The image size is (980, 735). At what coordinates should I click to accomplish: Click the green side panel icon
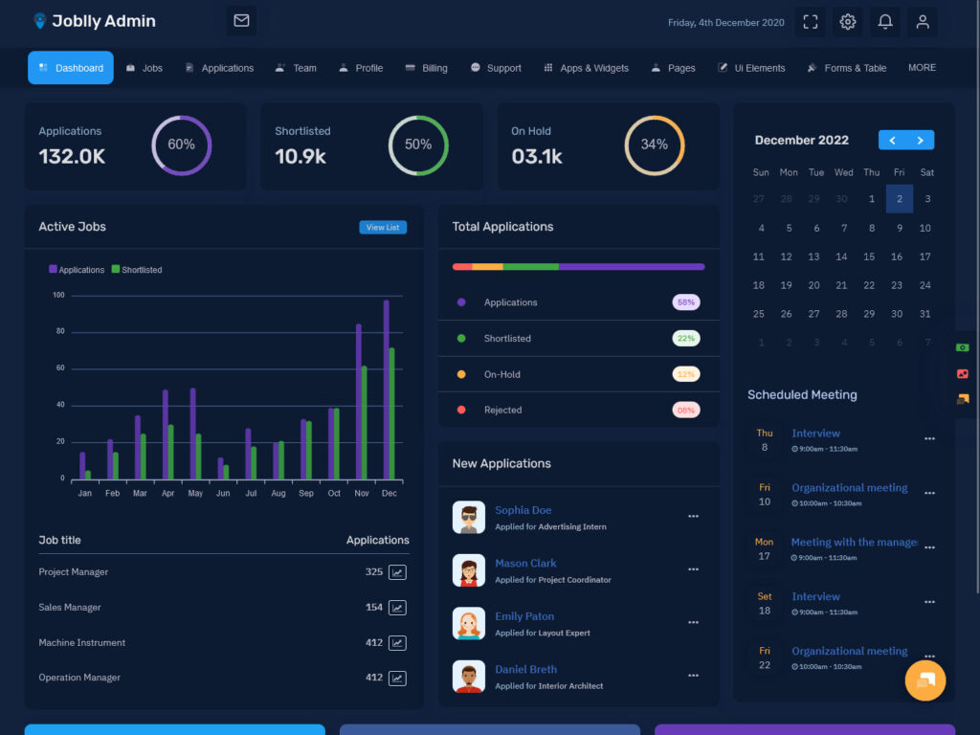[x=963, y=347]
